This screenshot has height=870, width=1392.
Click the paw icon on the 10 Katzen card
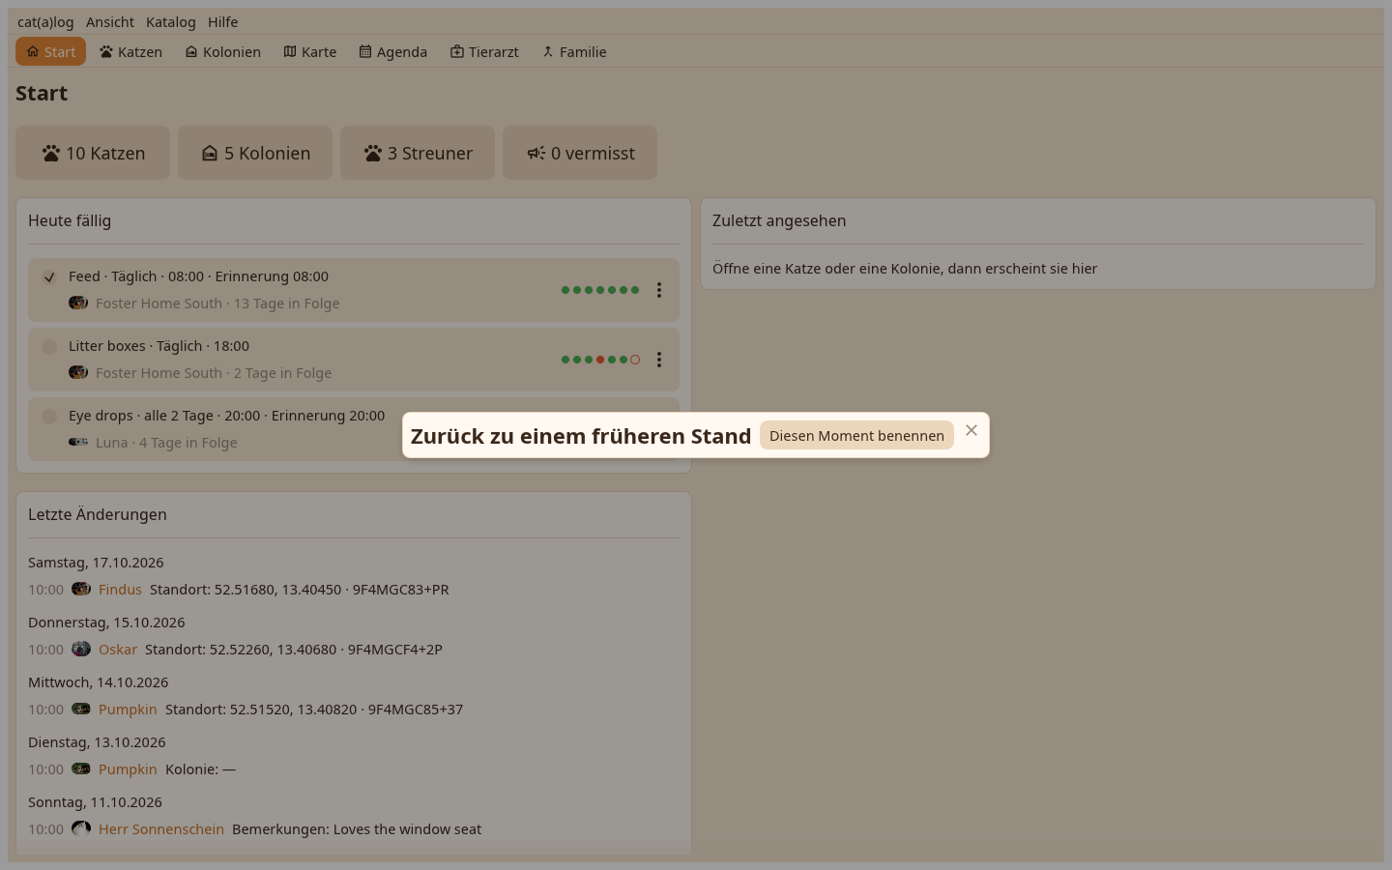(x=51, y=153)
